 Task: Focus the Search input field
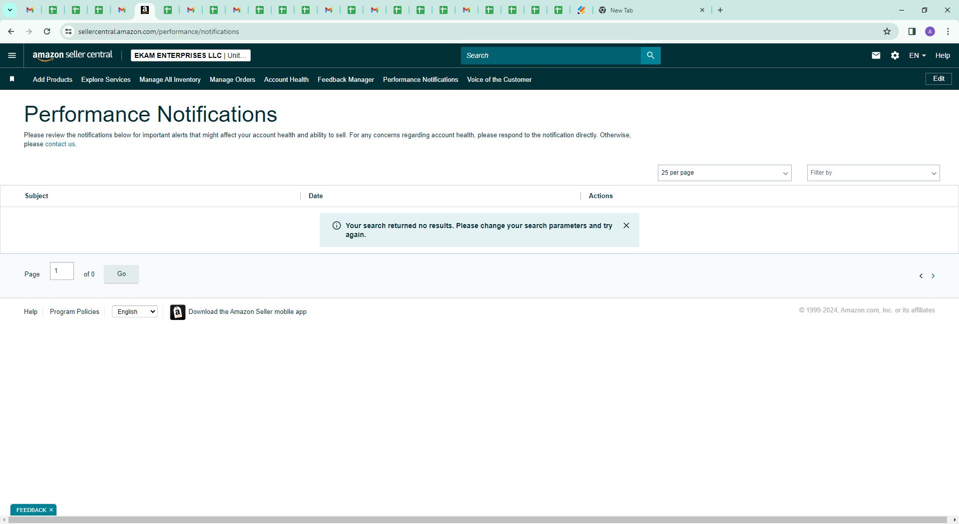pos(550,55)
